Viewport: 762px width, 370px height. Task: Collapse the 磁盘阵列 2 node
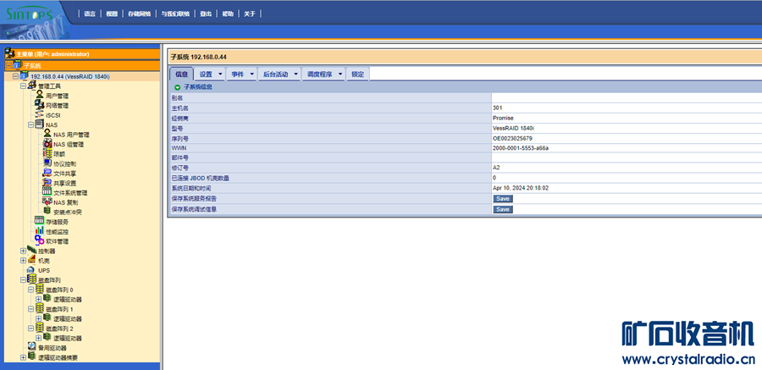tap(30, 329)
